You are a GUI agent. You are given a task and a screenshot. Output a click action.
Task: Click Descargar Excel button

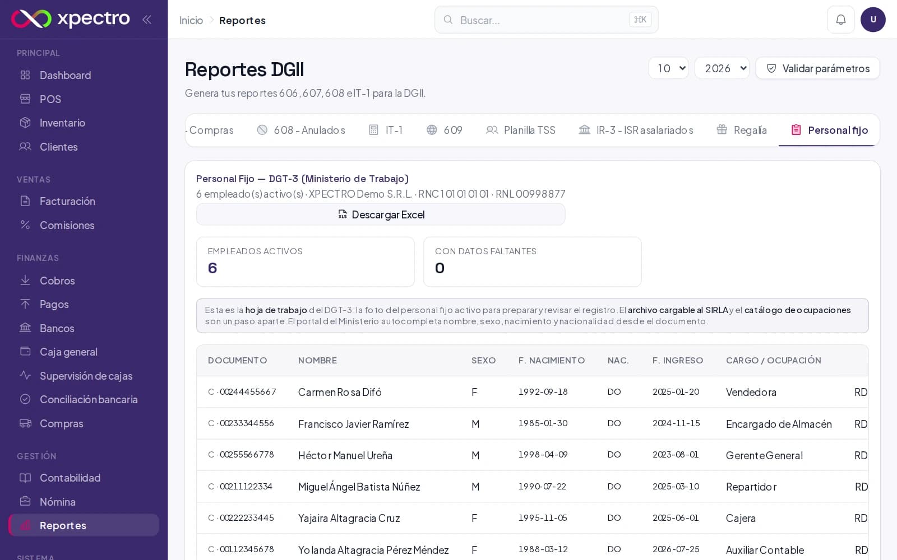coord(381,214)
